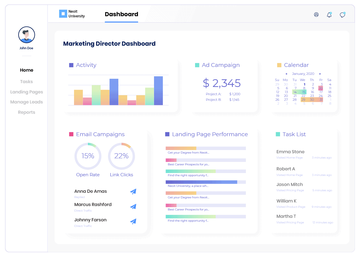Viewport: 360px width, 257px height.
Task: Click the Activity widget title
Action: point(86,65)
